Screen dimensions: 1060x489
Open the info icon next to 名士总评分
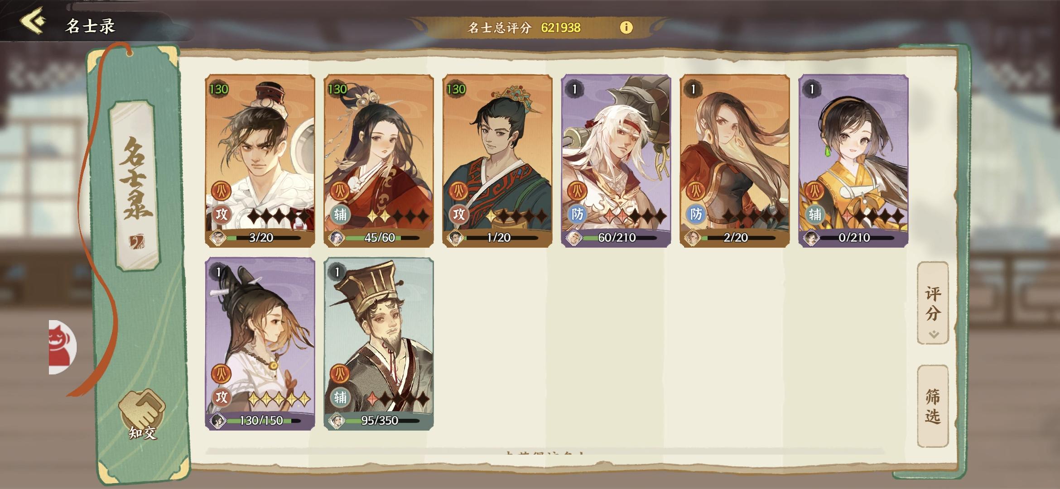pos(626,28)
